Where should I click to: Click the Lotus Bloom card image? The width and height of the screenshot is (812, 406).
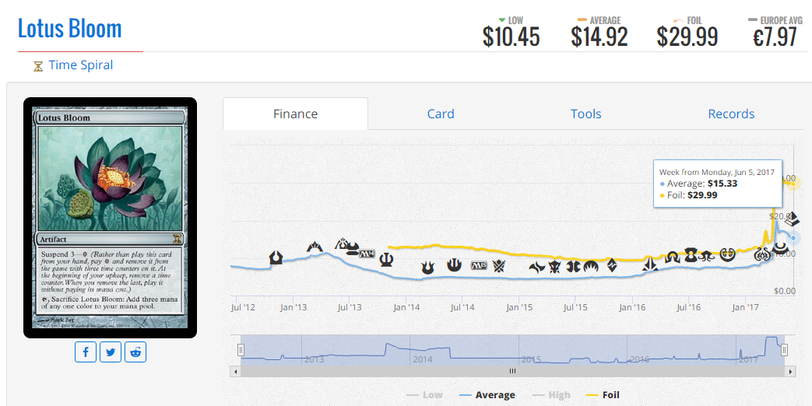[x=110, y=217]
